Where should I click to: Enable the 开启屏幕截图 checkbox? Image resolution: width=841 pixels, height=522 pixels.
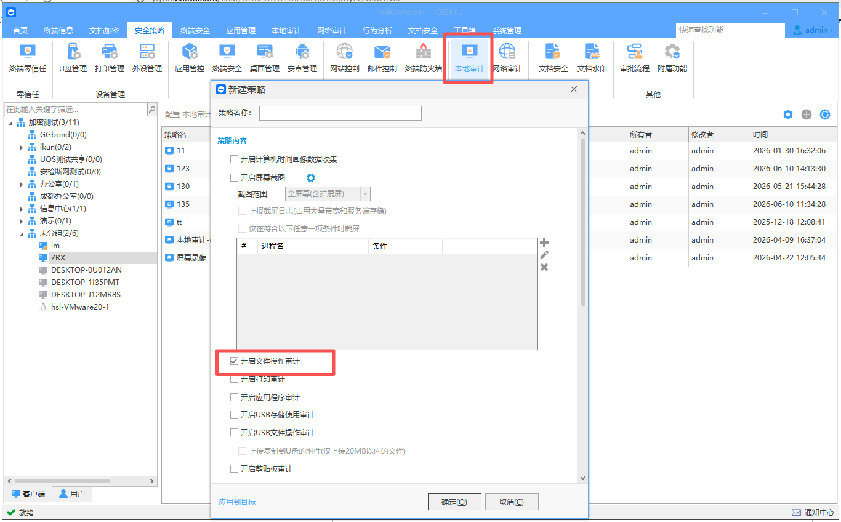pos(234,177)
